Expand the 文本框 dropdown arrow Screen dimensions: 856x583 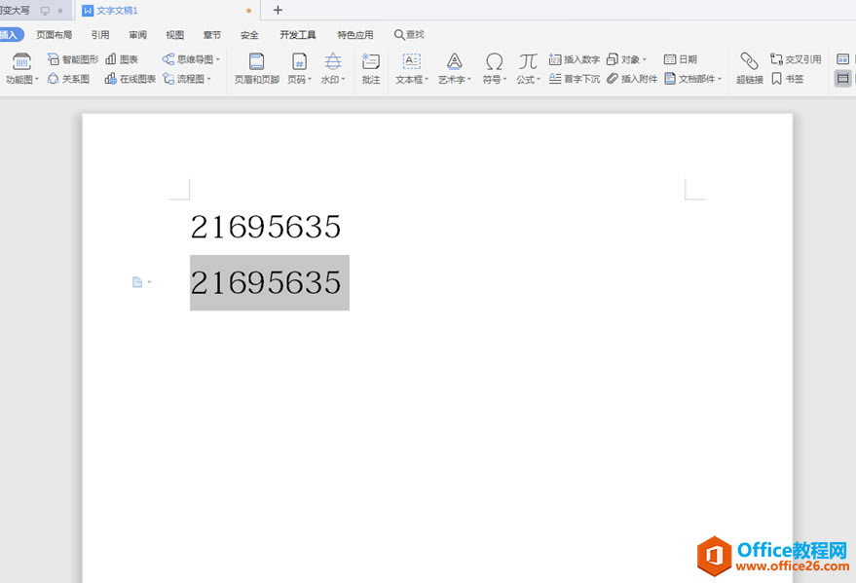click(x=427, y=80)
